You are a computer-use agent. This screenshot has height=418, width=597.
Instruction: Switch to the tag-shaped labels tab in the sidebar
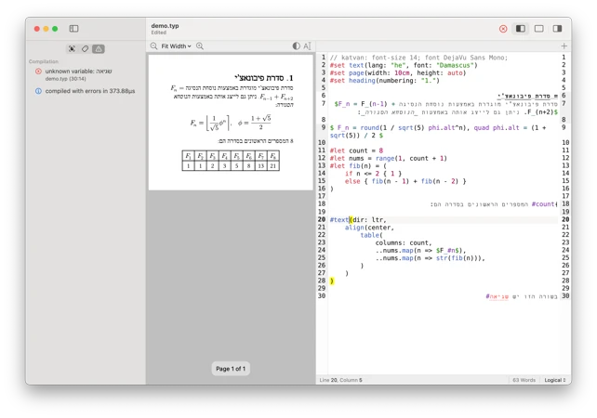coord(85,48)
